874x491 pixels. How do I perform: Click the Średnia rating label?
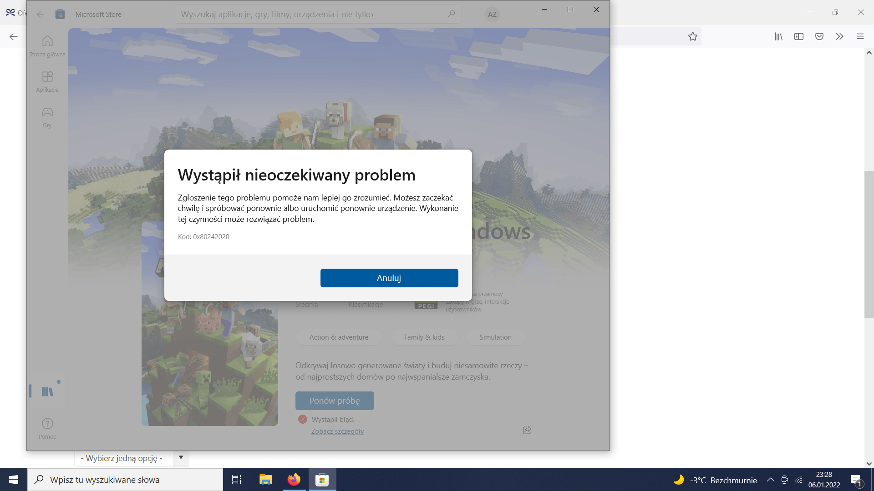[306, 305]
